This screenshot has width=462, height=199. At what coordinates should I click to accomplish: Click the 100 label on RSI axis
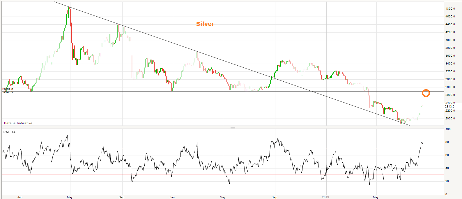[x=448, y=129]
